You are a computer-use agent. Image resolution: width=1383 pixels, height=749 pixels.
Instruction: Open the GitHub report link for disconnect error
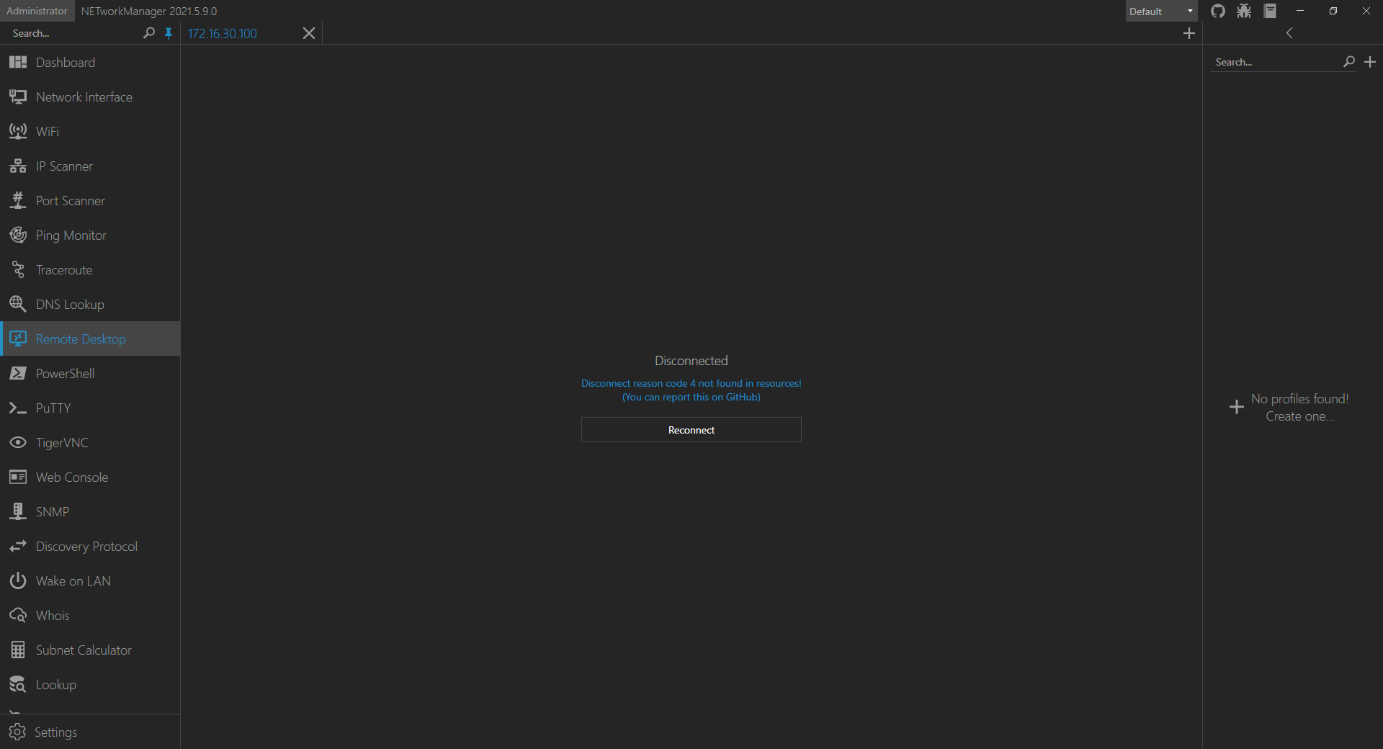click(691, 397)
